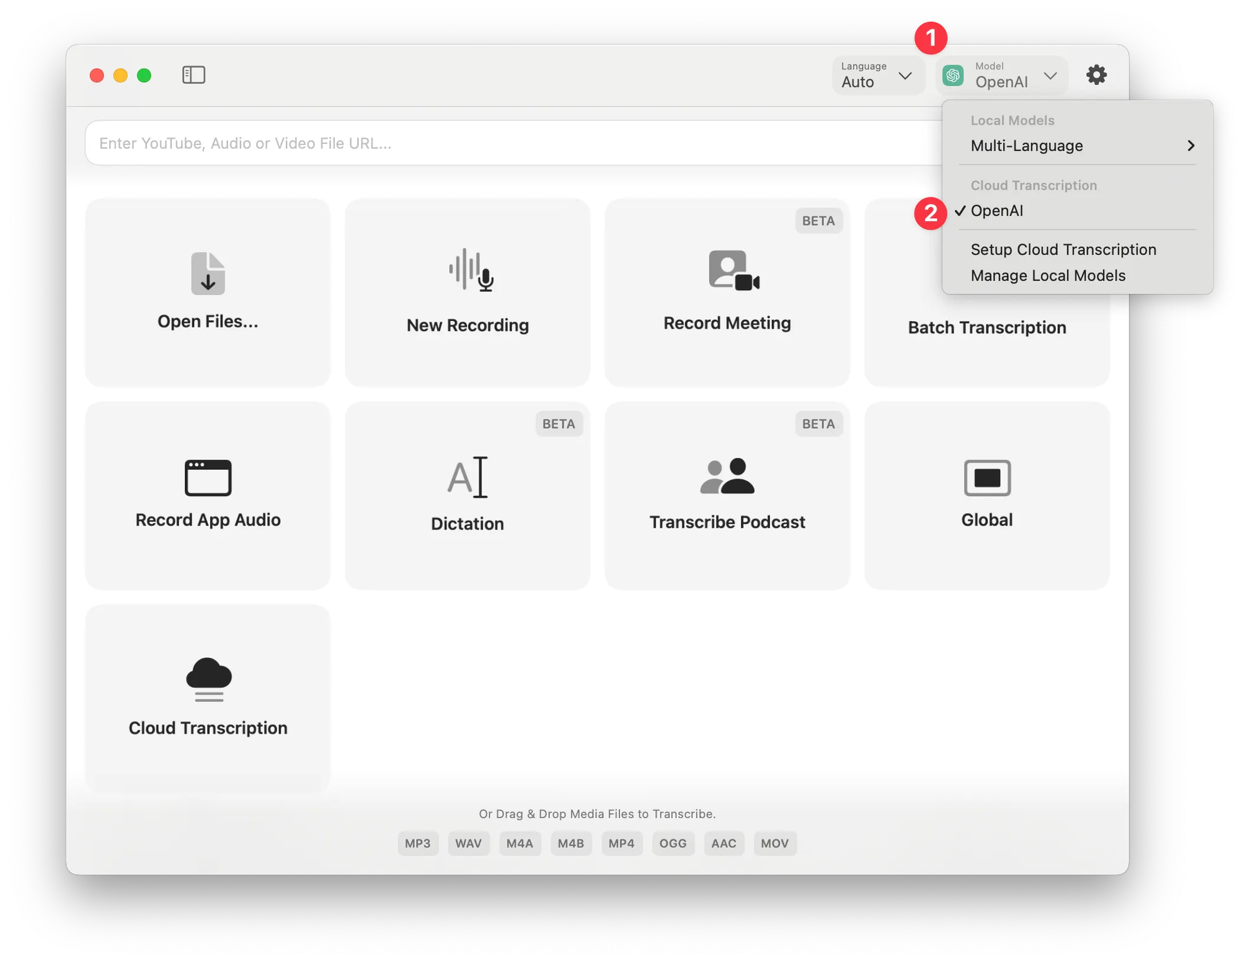
Task: Open the Dictation text cursor icon
Action: pos(467,477)
